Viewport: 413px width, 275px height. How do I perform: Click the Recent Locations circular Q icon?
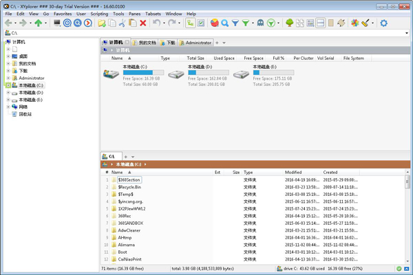click(x=78, y=23)
